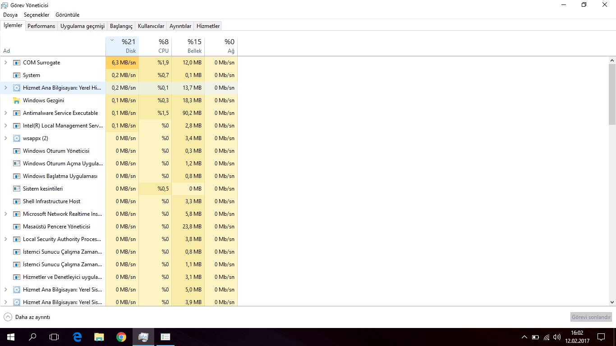Image resolution: width=616 pixels, height=346 pixels.
Task: Click the Windows Başlatma Uygulaması icon
Action: [17, 176]
